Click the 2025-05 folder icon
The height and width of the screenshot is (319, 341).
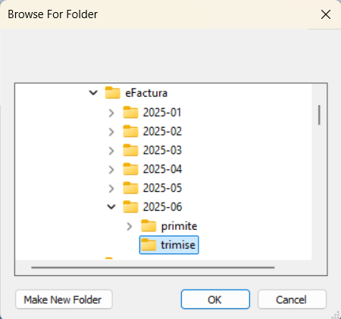click(130, 188)
